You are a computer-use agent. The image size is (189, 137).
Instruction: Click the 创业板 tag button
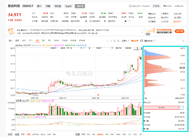68,6
